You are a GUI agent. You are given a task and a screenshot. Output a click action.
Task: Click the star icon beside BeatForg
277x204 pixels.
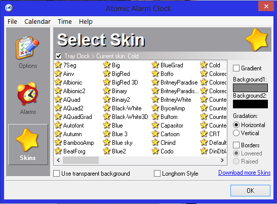(x=58, y=151)
